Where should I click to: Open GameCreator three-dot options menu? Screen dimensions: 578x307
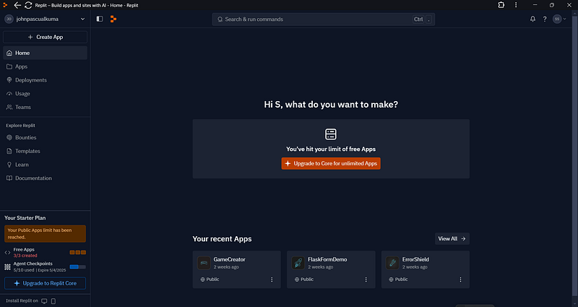coord(272,280)
